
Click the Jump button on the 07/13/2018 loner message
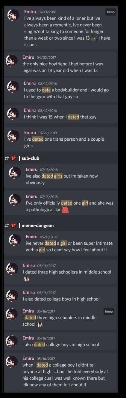(110, 12)
